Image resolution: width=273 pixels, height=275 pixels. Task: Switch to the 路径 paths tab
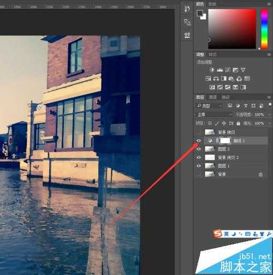(225, 97)
